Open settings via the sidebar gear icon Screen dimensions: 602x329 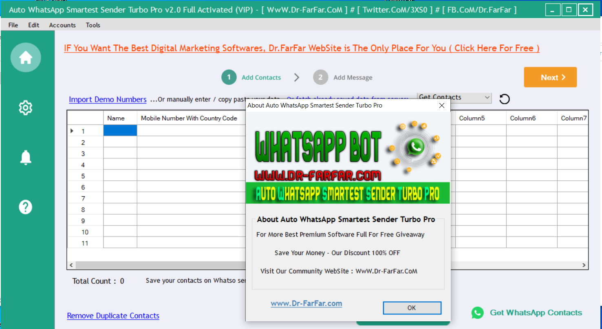click(x=26, y=108)
